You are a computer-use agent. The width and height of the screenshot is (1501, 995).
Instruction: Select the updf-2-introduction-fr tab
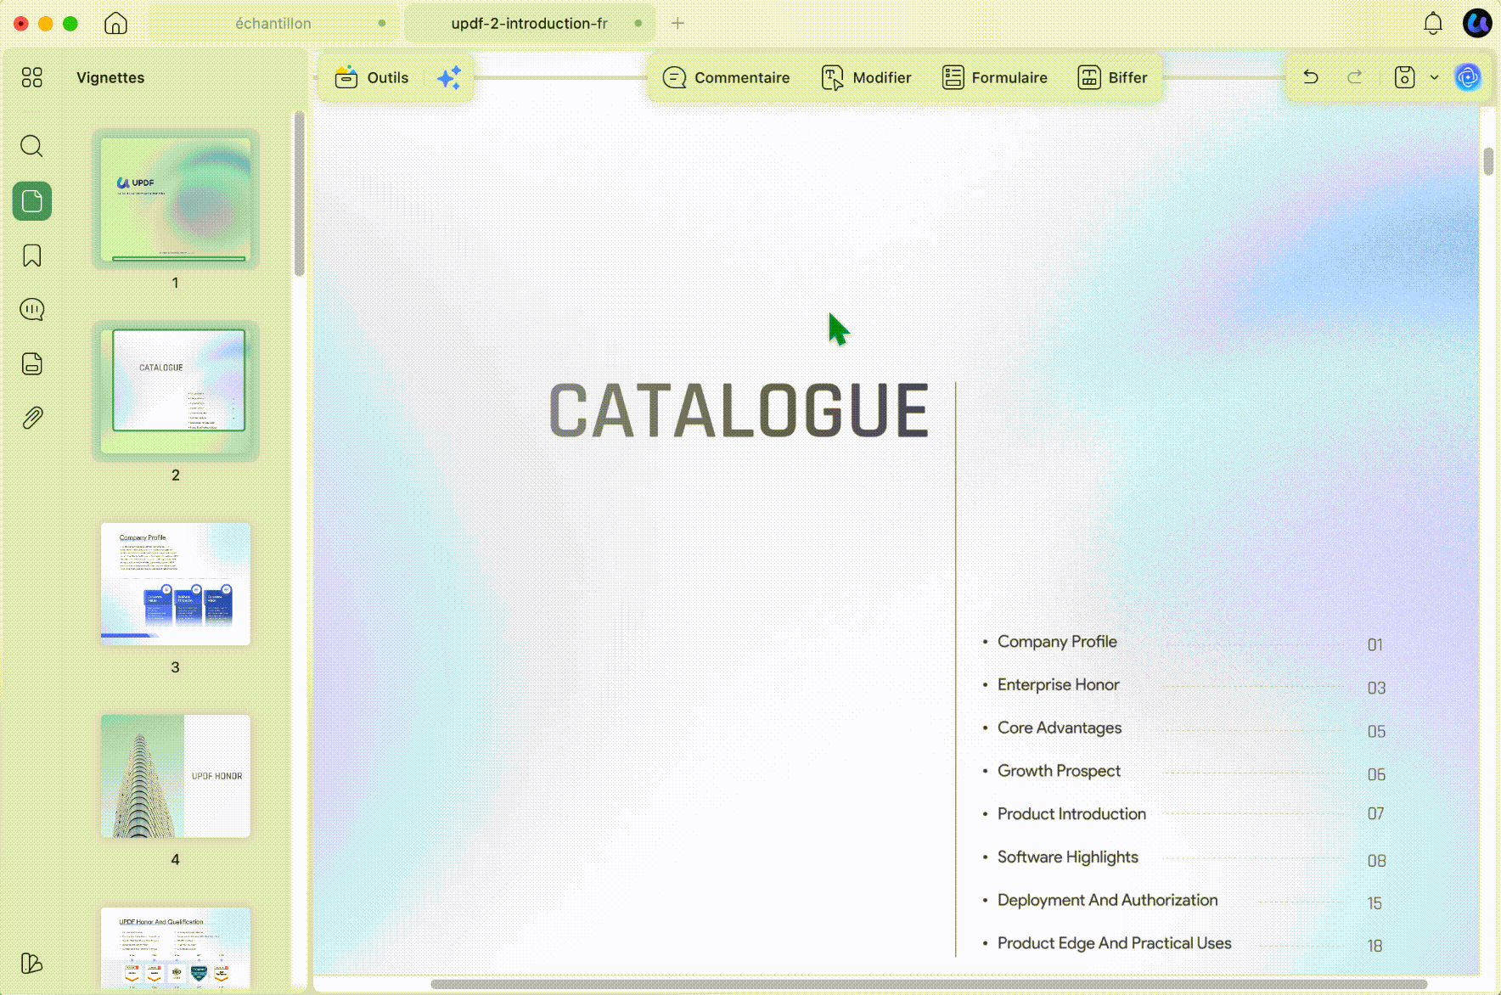pyautogui.click(x=529, y=23)
